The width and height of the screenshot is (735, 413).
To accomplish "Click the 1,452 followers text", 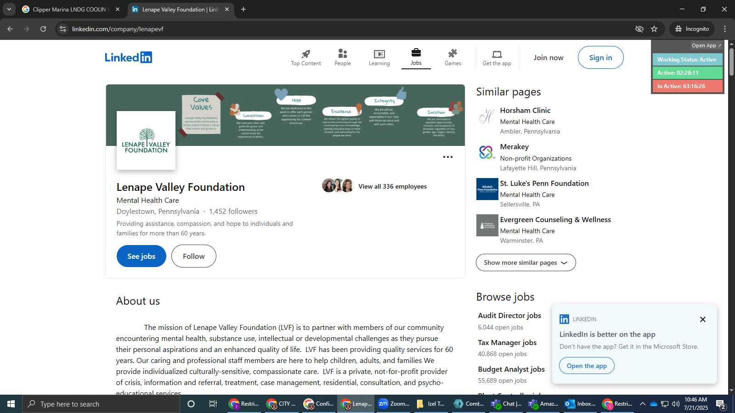I will coord(233,212).
